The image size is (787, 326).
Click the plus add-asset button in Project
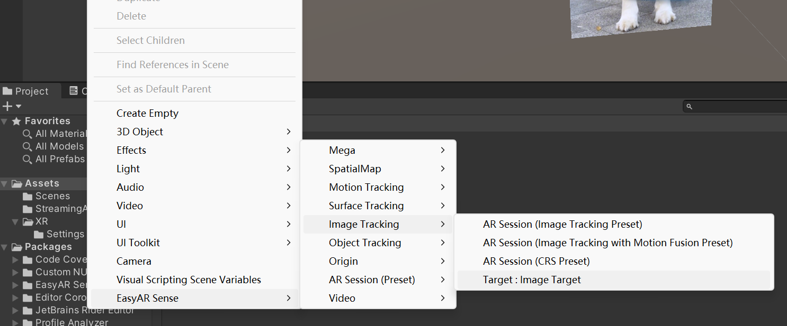click(x=7, y=106)
